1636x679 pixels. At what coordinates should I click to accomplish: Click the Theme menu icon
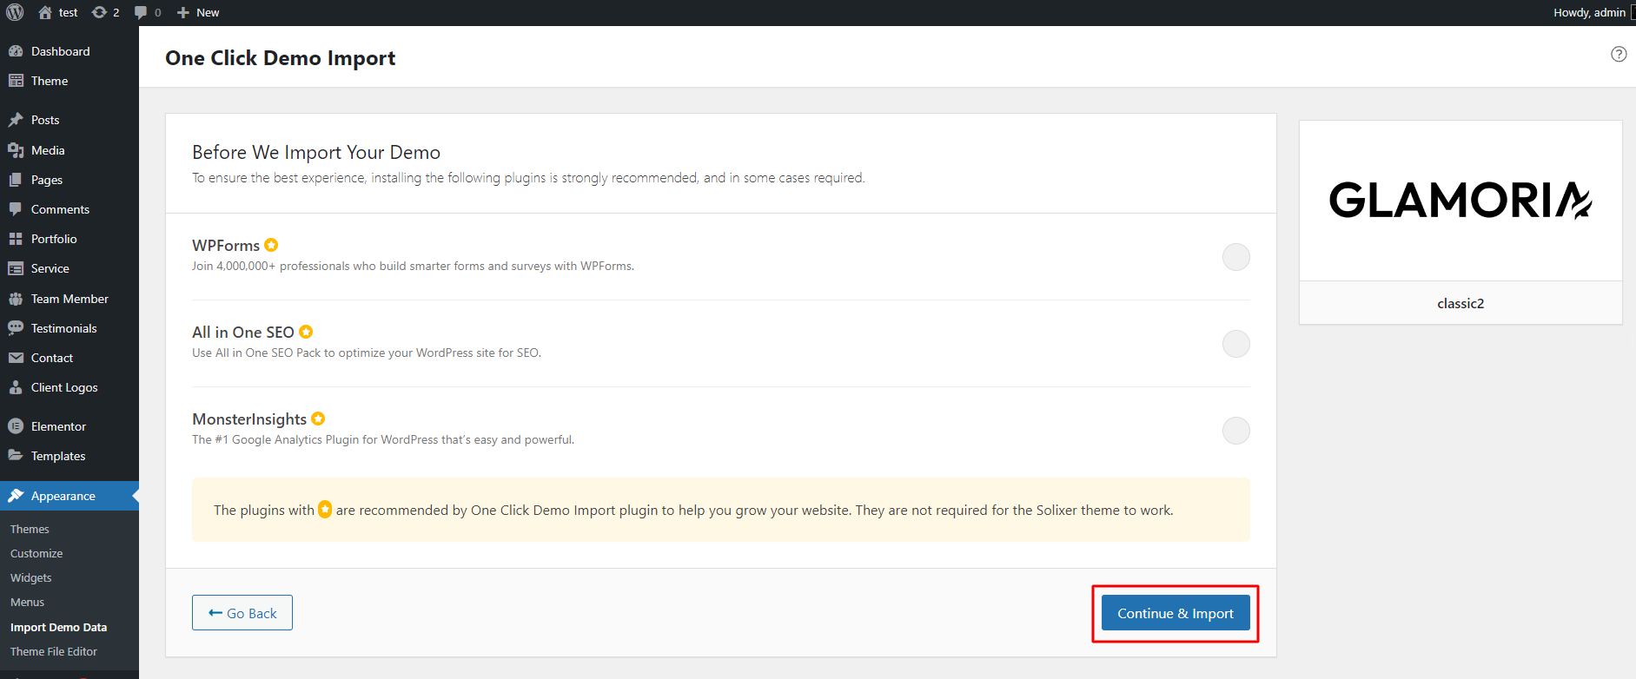click(16, 81)
